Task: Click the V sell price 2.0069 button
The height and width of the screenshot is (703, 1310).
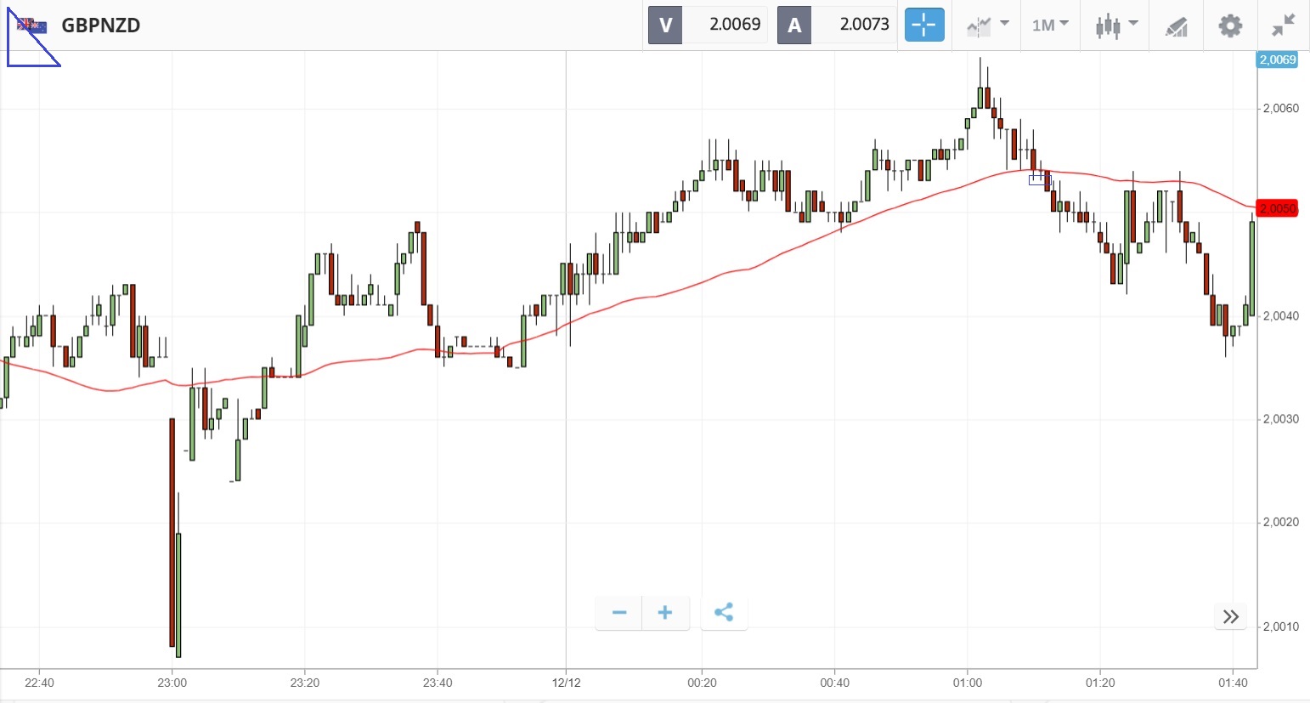Action: coord(708,26)
